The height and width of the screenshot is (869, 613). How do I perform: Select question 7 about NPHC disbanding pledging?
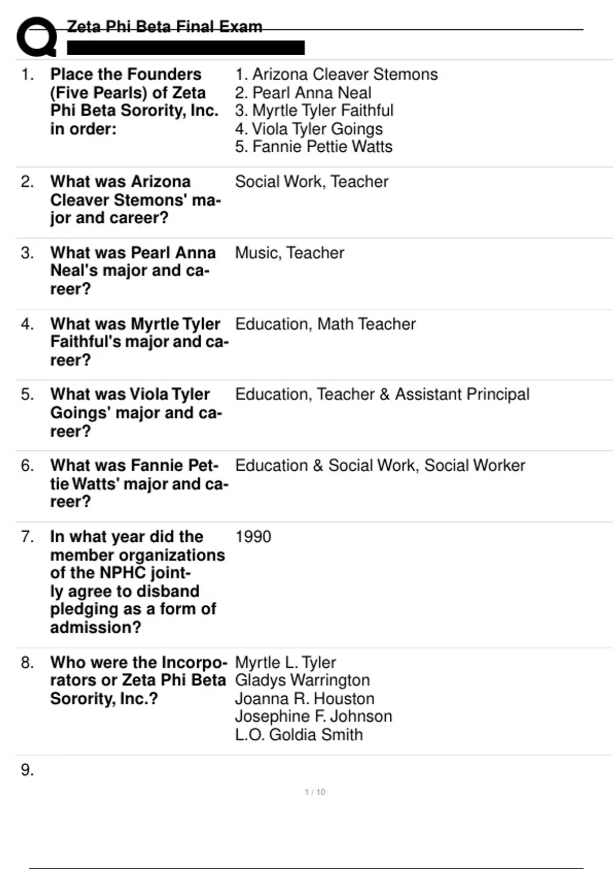click(137, 582)
